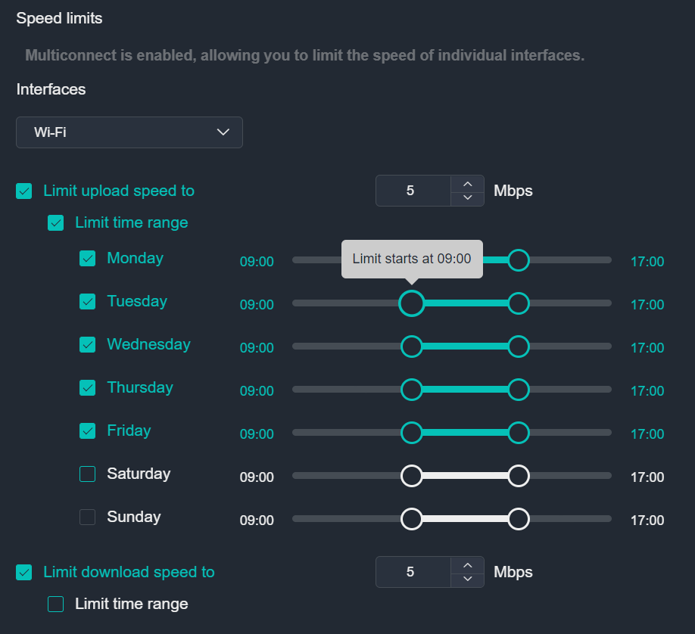
Task: Decrease download speed limit with the down arrow
Action: 468,579
